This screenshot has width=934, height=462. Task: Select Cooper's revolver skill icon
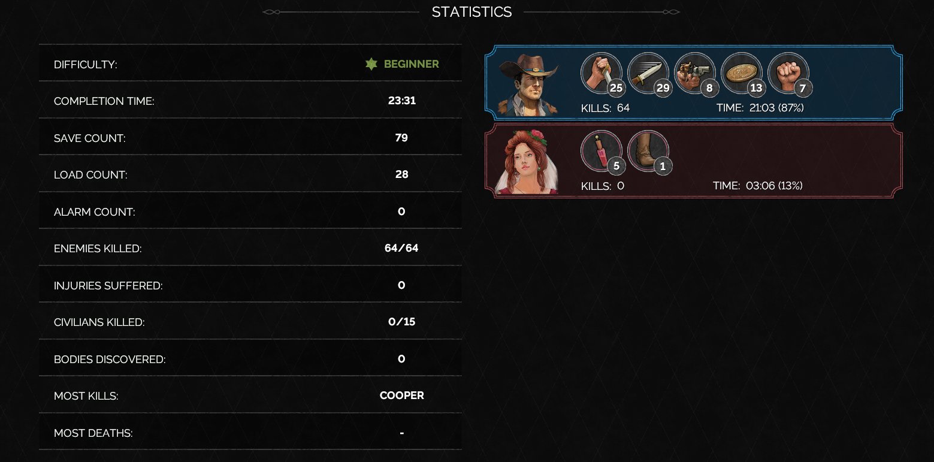[x=695, y=73]
